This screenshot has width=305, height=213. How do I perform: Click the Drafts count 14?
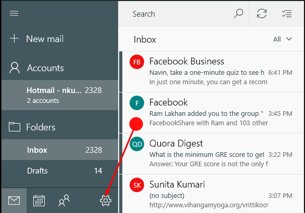pyautogui.click(x=98, y=171)
